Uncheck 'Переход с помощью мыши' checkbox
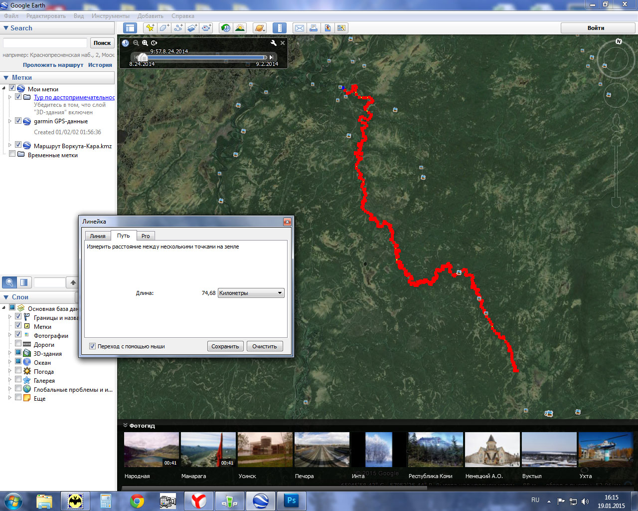 tap(92, 346)
